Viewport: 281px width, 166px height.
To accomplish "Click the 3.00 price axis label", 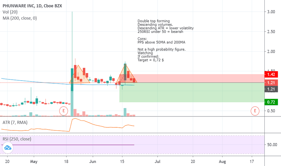I will [271, 12].
